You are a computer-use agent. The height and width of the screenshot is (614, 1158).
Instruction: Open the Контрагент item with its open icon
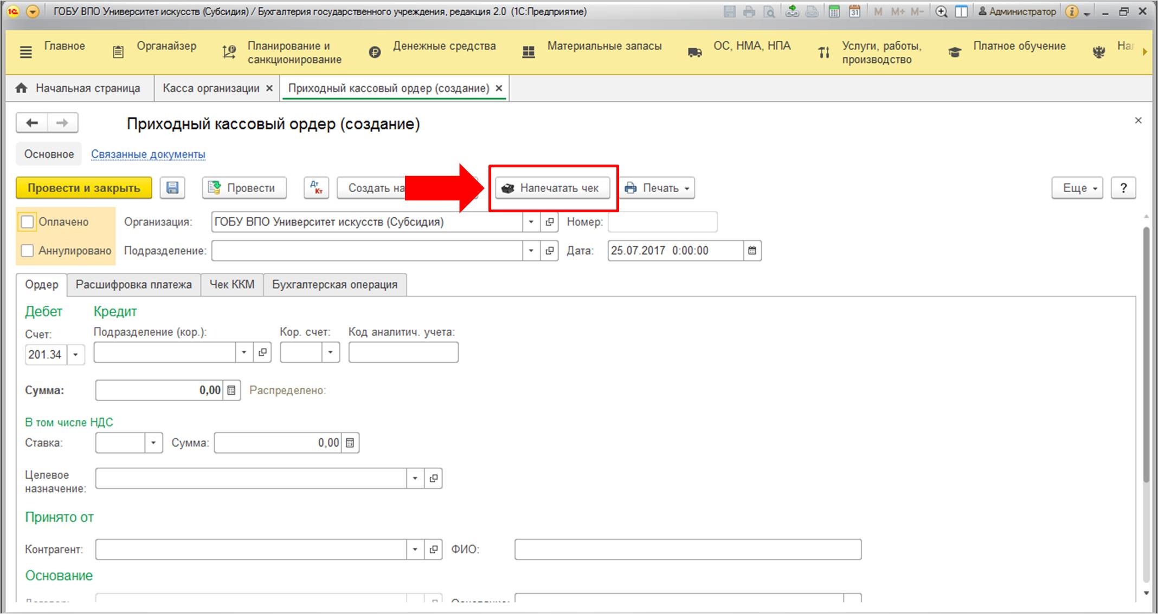click(x=433, y=550)
